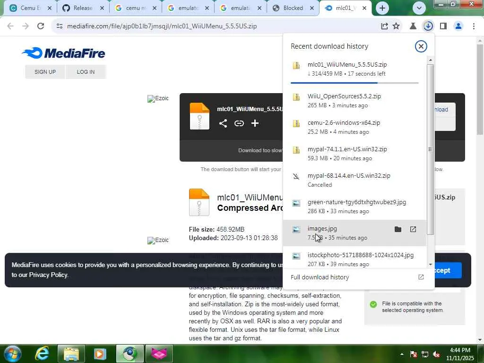Toggle the browser side panel icon
The image size is (484, 363).
(x=443, y=26)
